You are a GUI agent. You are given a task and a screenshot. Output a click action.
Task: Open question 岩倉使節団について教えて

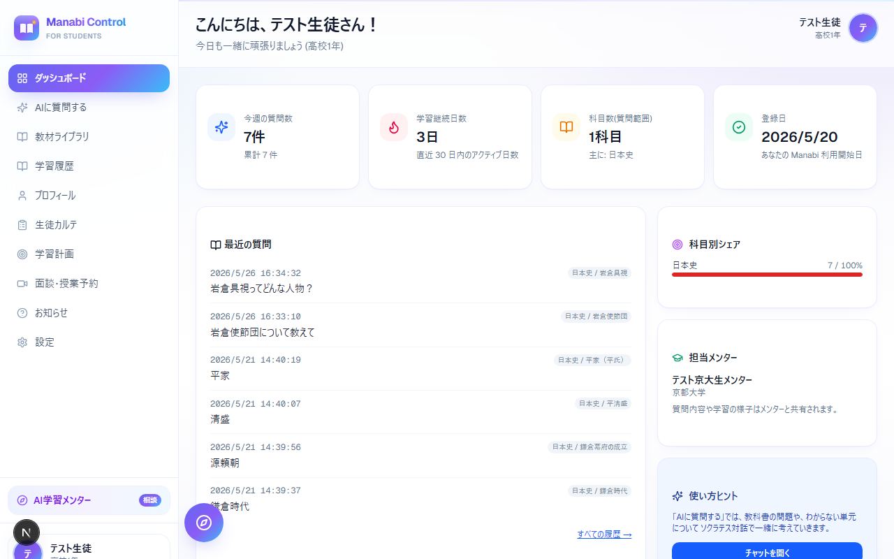click(x=263, y=333)
